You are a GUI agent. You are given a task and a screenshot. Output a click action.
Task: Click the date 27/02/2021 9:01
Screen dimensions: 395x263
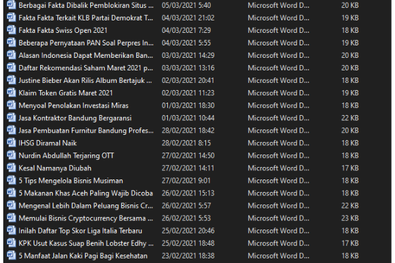[x=186, y=181]
